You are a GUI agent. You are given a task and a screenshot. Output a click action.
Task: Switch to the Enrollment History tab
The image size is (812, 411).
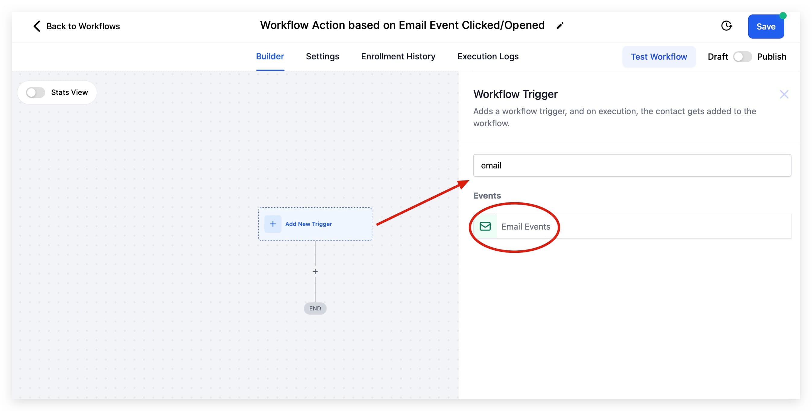398,56
